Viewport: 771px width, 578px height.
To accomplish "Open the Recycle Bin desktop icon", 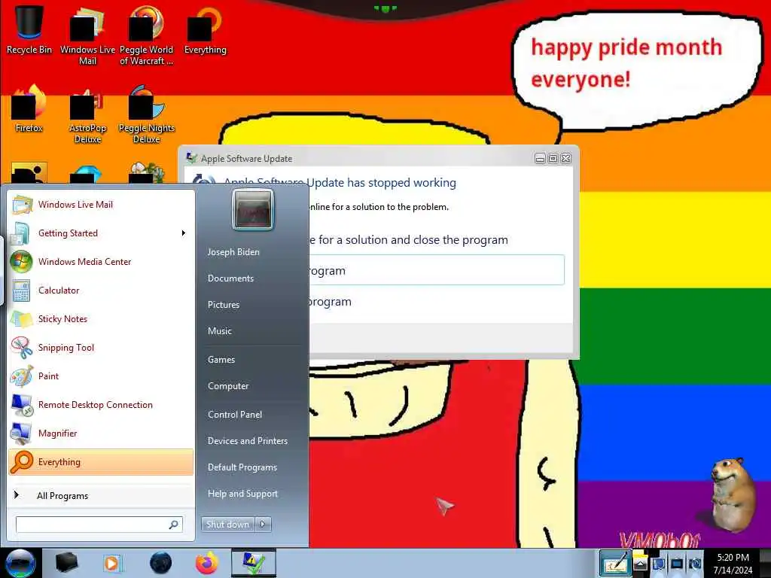I will tap(29, 29).
